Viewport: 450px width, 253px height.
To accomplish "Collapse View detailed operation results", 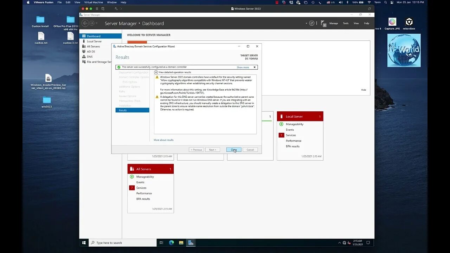I will pyautogui.click(x=156, y=72).
